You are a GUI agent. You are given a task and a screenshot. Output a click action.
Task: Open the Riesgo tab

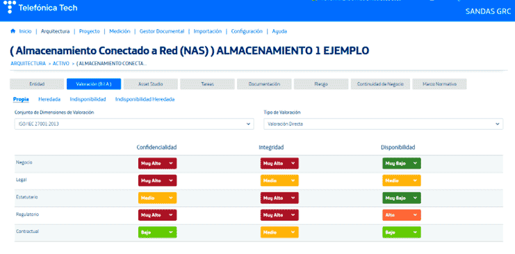(x=321, y=84)
